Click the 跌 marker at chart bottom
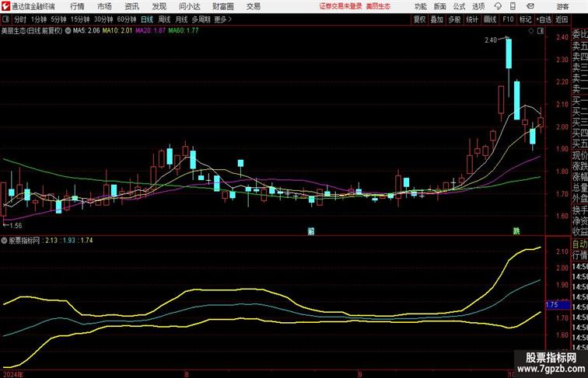Viewport: 588px width, 378px height. (x=516, y=231)
